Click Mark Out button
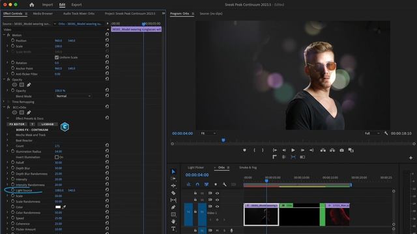Screen dimensions: 417x234 263,150
